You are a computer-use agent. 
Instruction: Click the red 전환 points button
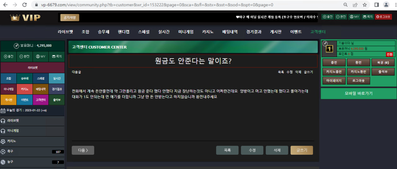[x=389, y=54]
